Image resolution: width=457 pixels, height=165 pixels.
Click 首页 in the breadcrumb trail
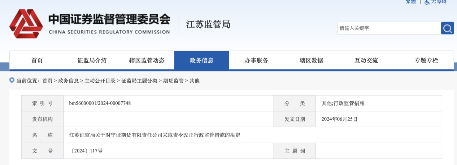coord(47,81)
